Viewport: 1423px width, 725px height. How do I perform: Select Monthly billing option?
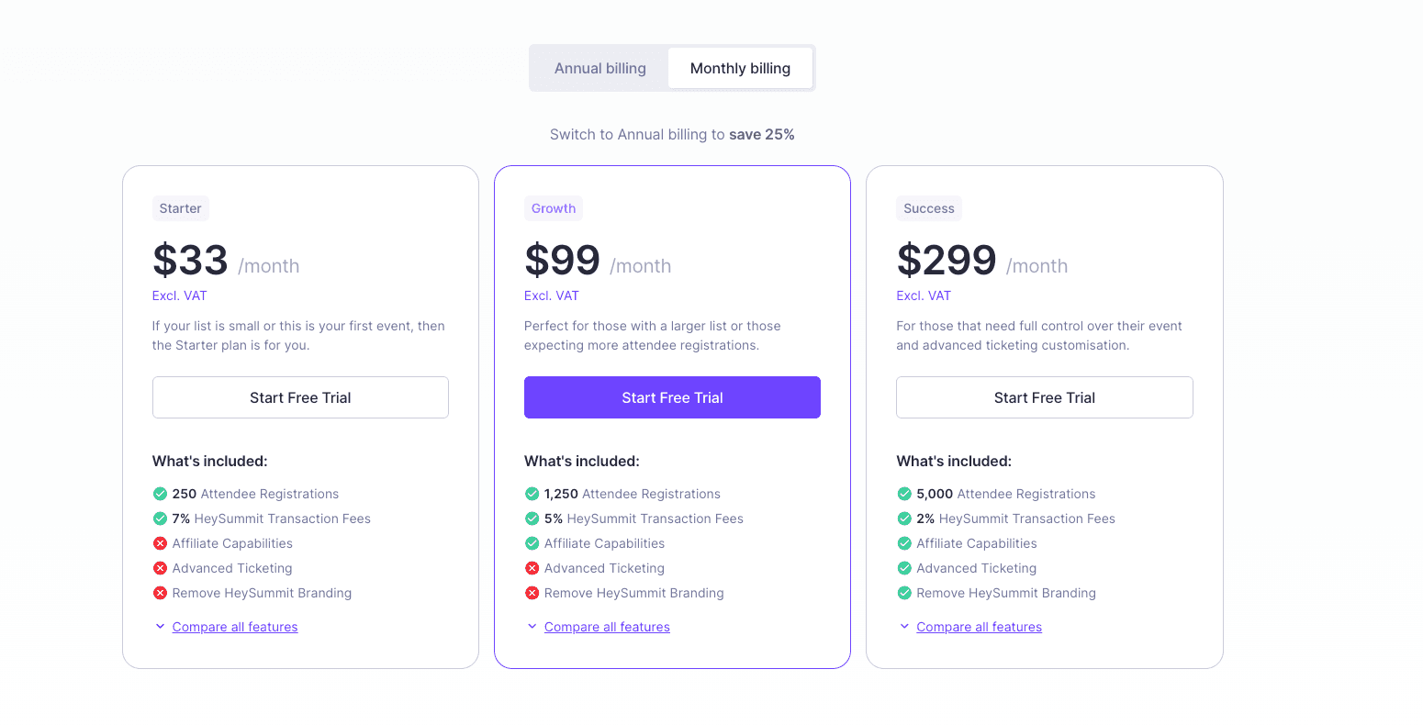click(740, 69)
